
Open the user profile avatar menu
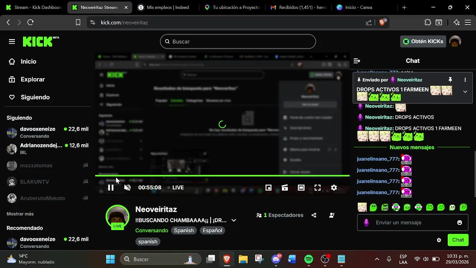[x=455, y=41]
